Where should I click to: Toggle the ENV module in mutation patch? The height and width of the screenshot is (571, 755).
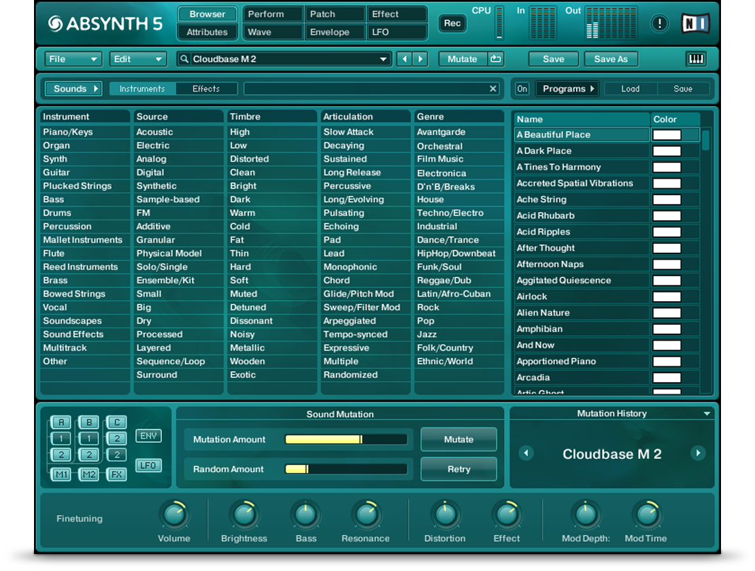(148, 436)
